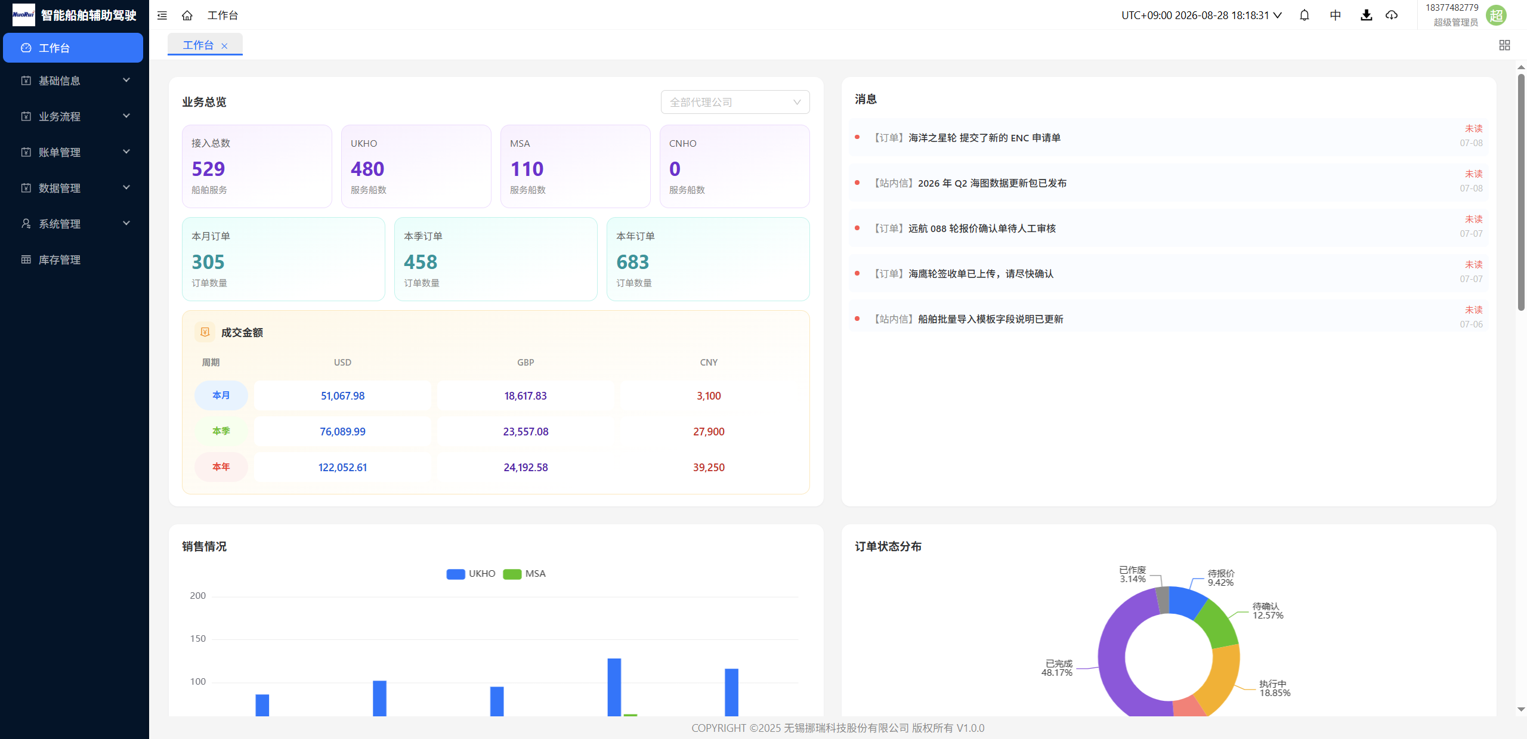This screenshot has height=739, width=1527.
Task: Select 工作台 in the sidebar
Action: click(x=73, y=48)
